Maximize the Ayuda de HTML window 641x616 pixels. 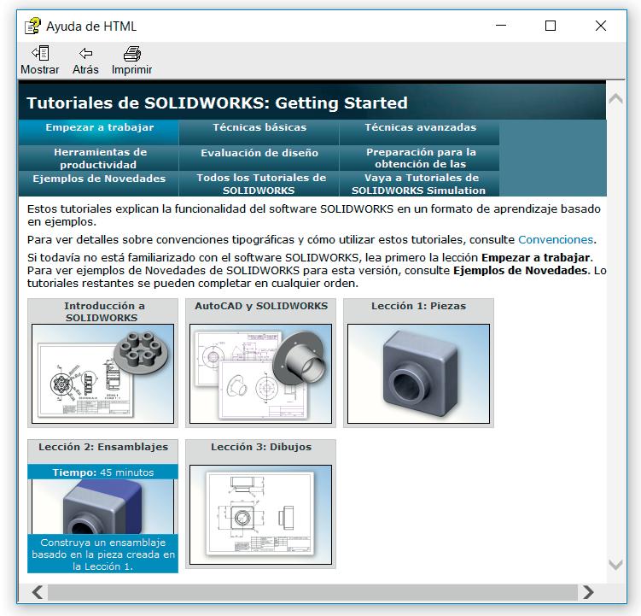pos(551,26)
